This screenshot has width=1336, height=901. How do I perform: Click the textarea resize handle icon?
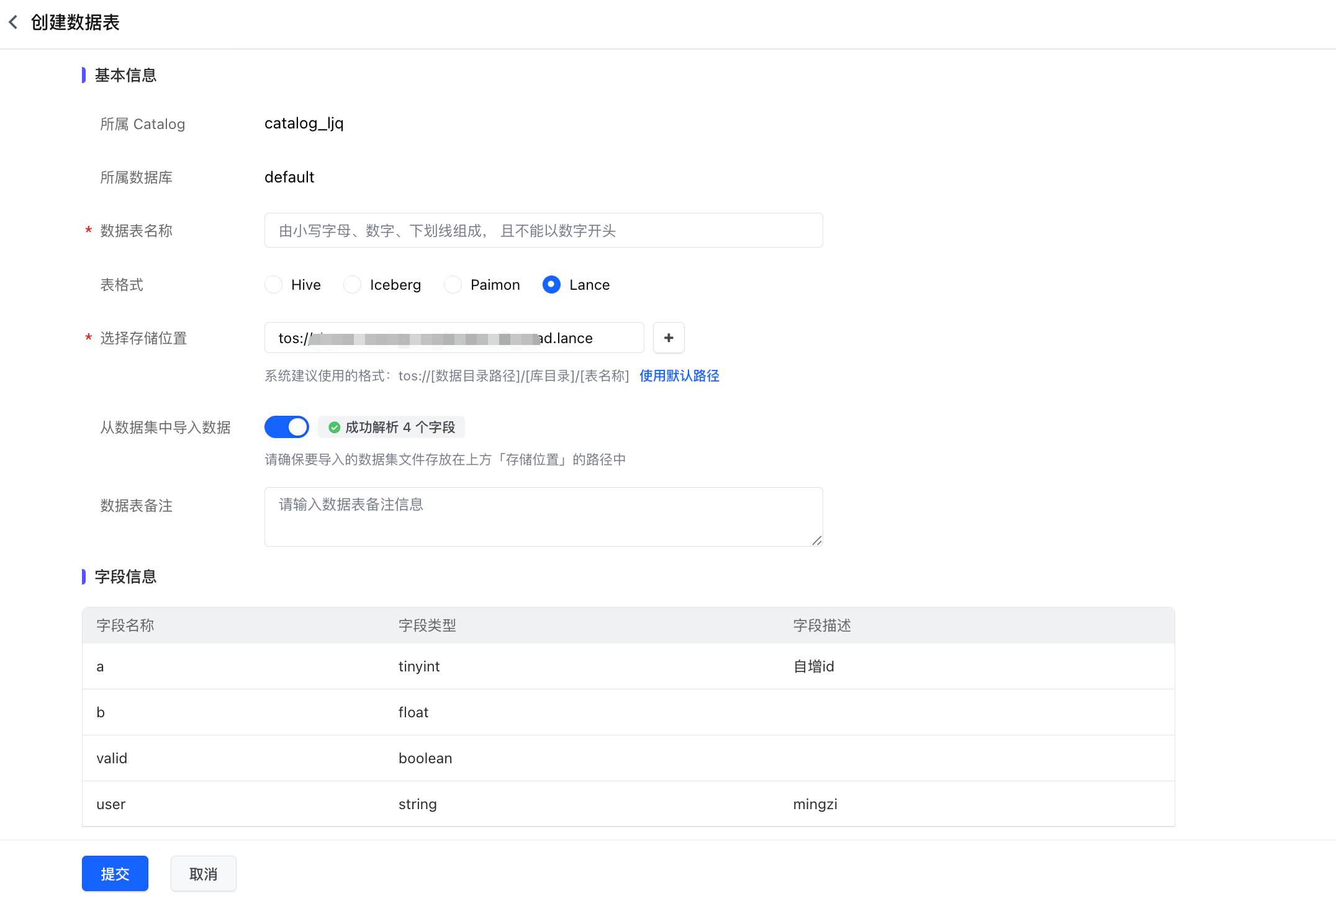tap(817, 540)
